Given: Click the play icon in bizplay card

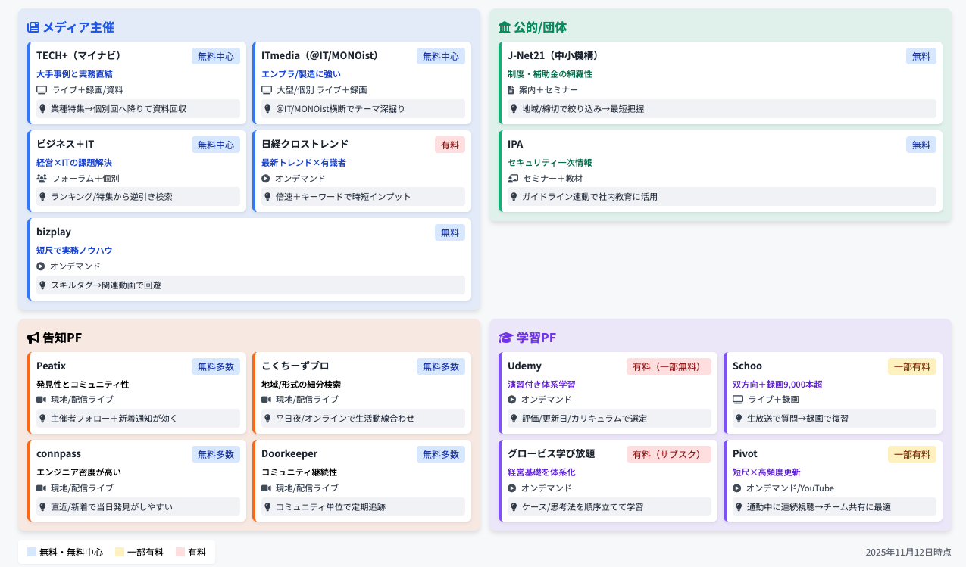Looking at the screenshot, I should (41, 266).
